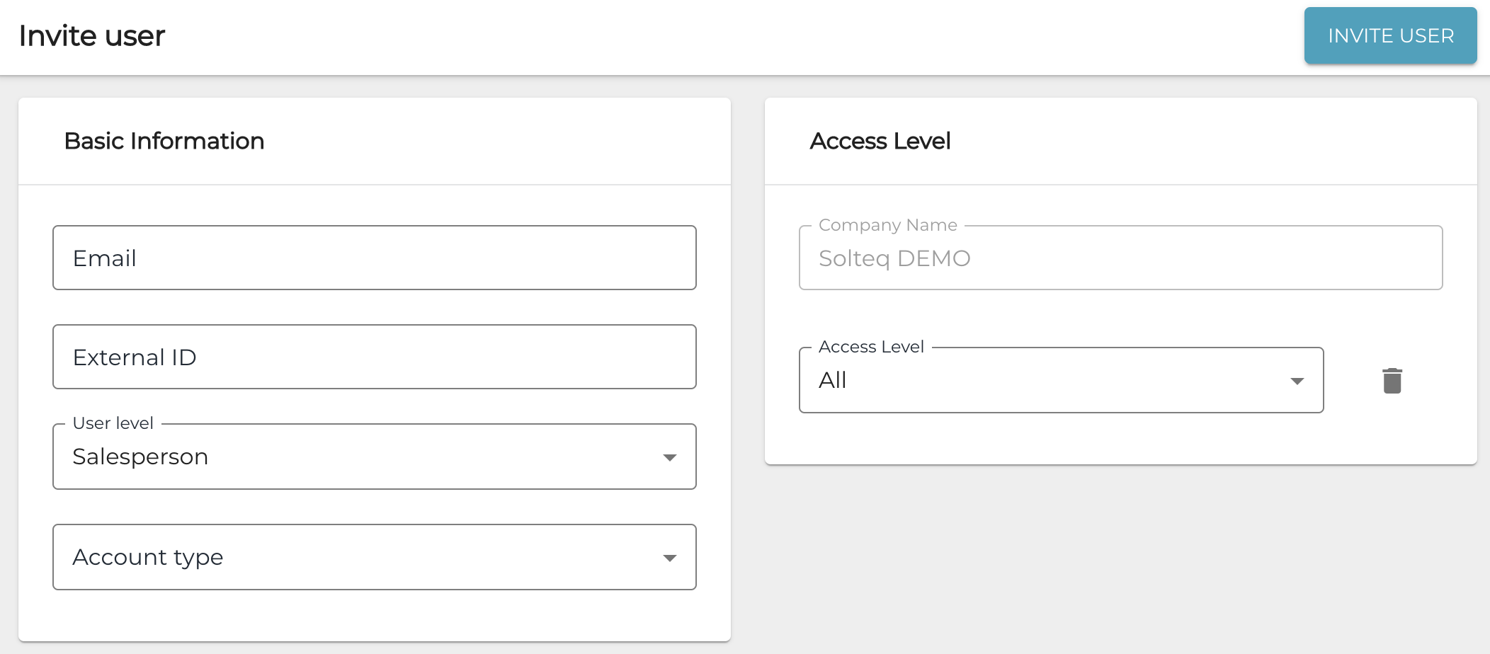Viewport: 1490px width, 654px height.
Task: Click the Invite user page title
Action: pos(91,36)
